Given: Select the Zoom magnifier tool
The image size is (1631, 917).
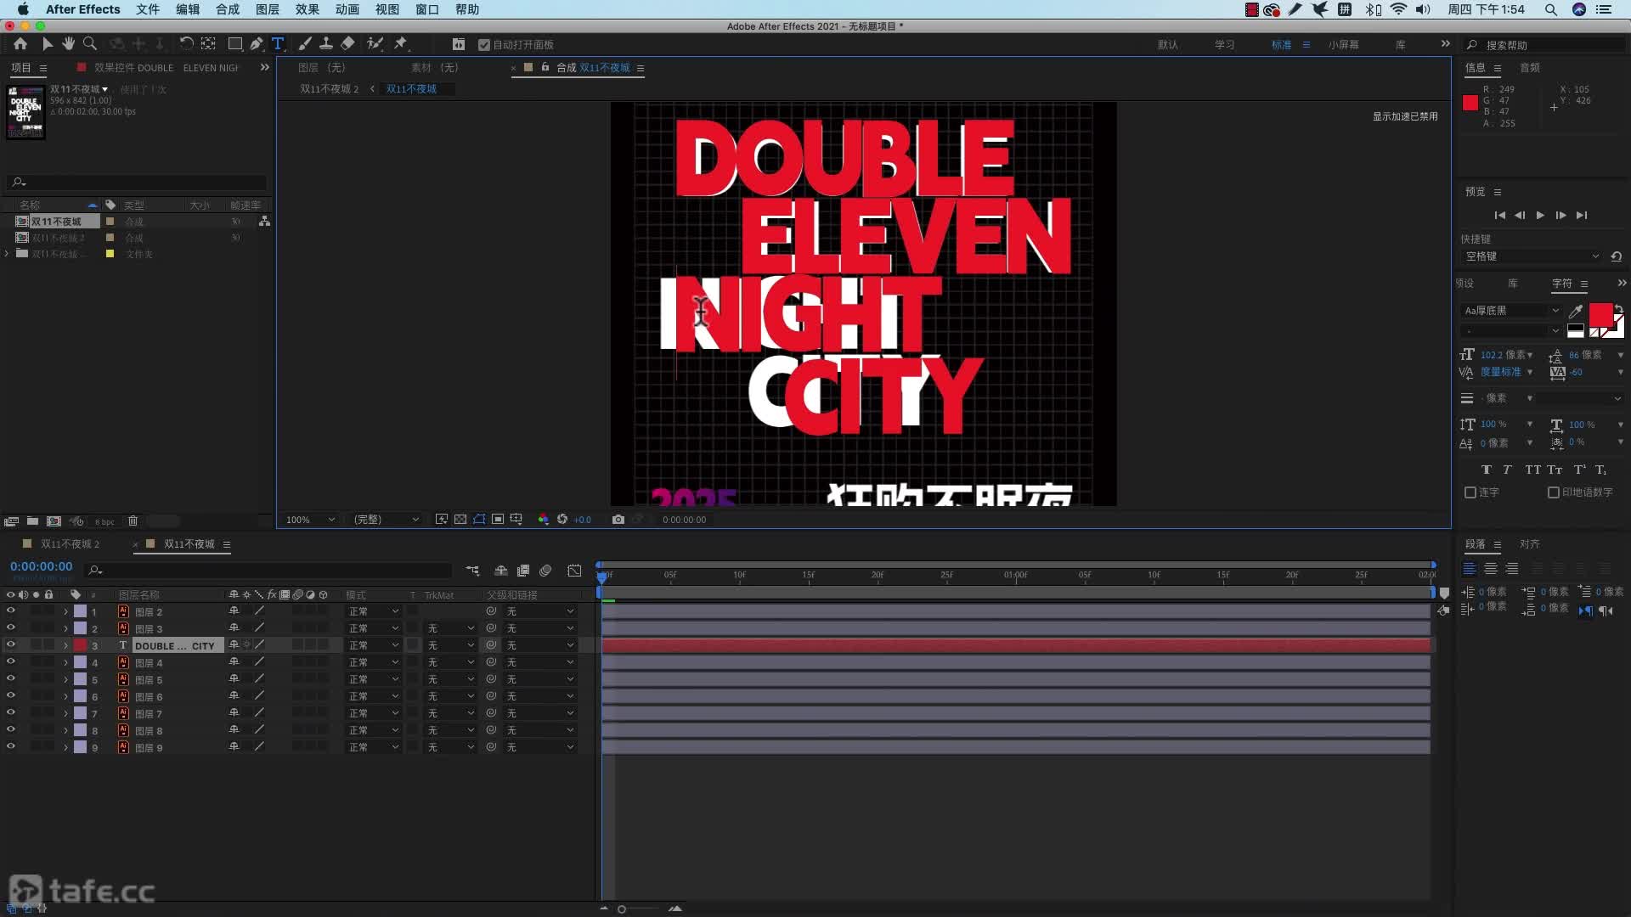Looking at the screenshot, I should [x=89, y=43].
